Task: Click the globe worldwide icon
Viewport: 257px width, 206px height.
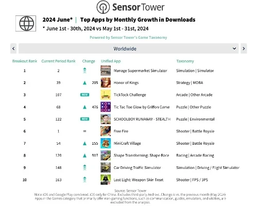Action: (x=26, y=24)
